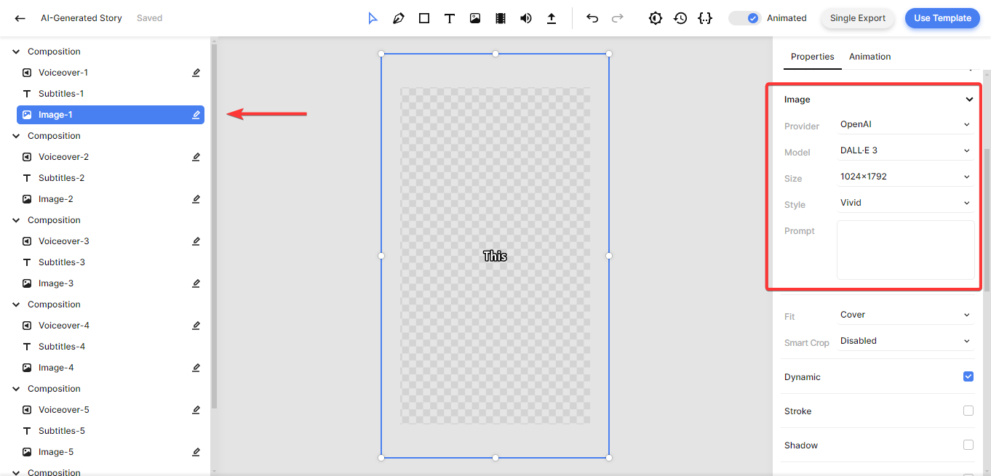Toggle the Animated switch
Image resolution: width=991 pixels, height=476 pixels.
click(744, 18)
